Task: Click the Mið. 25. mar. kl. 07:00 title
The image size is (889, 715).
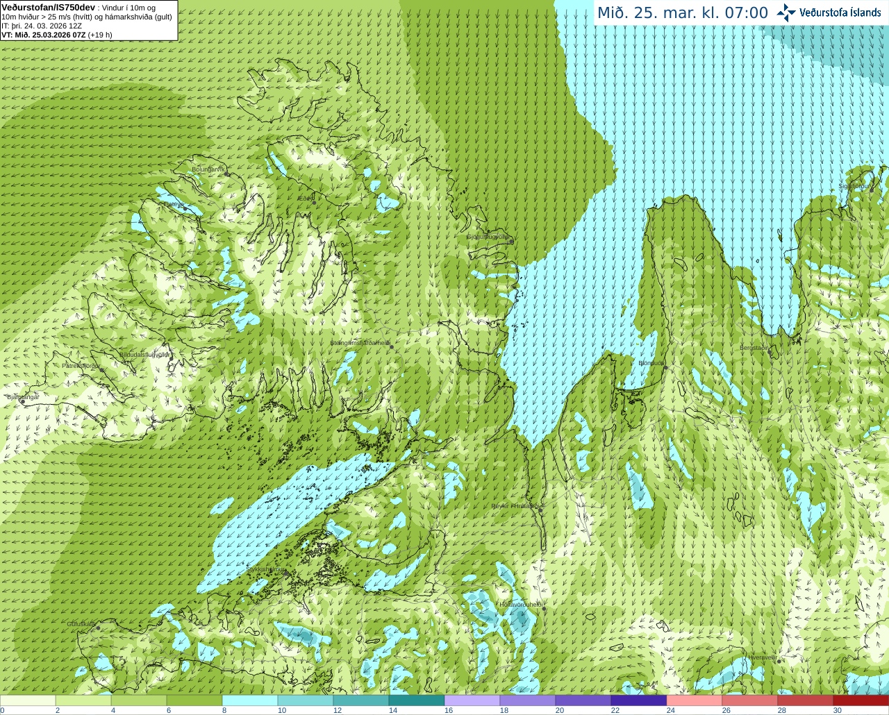Action: point(683,13)
